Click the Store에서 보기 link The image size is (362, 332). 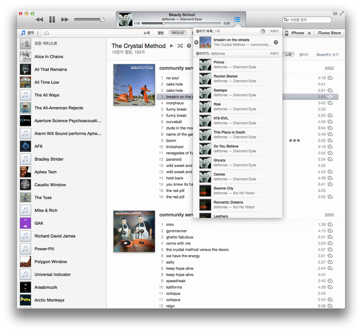pyautogui.click(x=327, y=55)
